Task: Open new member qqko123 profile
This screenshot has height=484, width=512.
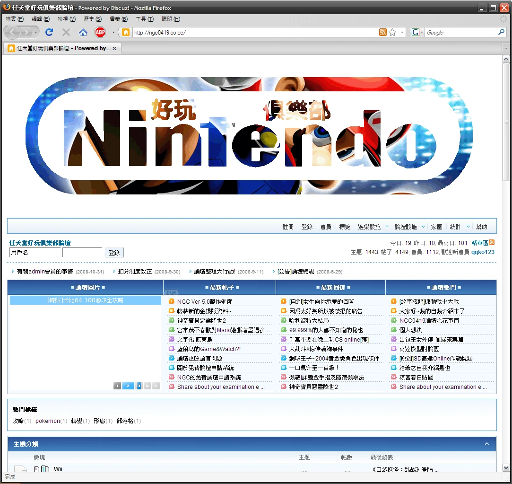Action: 483,252
